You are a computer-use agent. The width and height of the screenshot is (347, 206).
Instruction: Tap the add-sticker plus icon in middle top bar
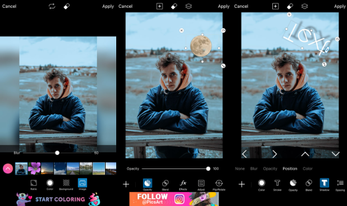(x=159, y=6)
